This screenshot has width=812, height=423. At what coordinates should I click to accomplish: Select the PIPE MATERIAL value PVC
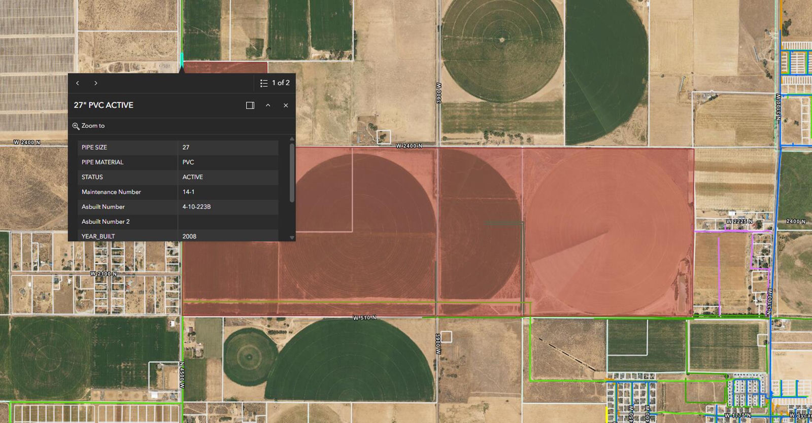click(188, 162)
